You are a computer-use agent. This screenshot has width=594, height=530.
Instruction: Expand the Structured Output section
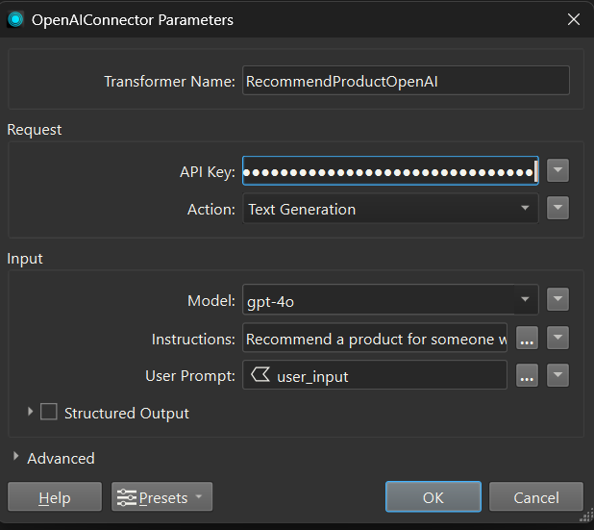30,412
